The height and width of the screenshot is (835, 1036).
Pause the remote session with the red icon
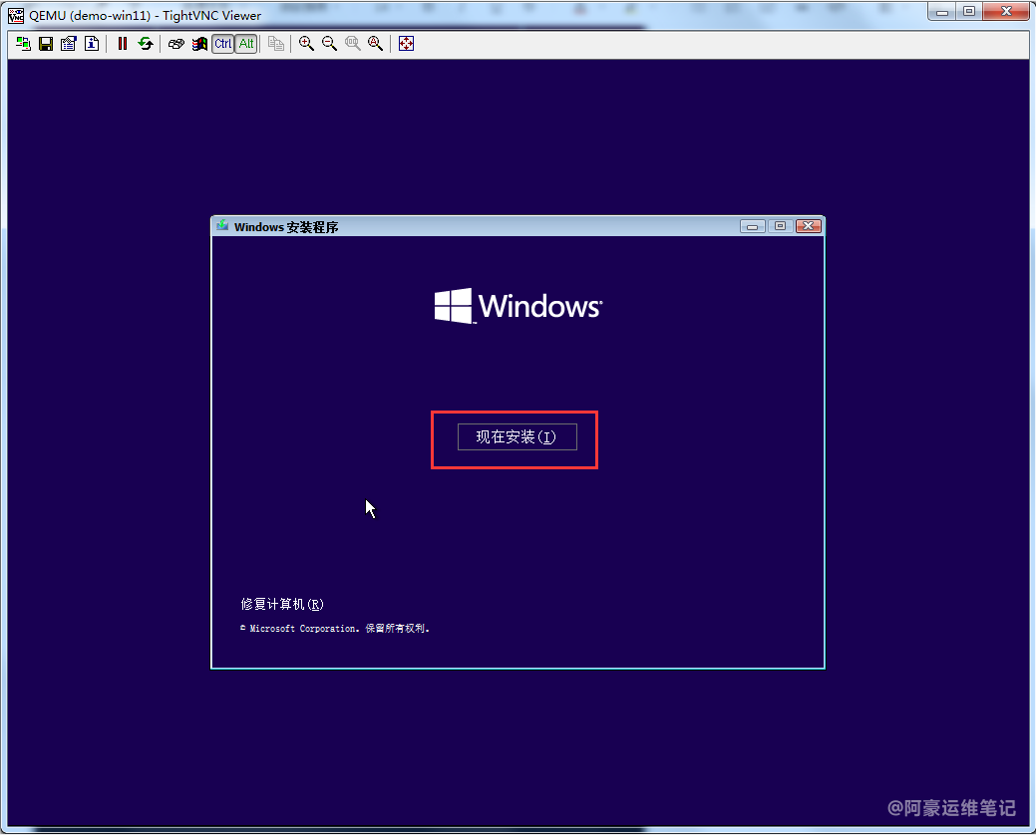(123, 44)
